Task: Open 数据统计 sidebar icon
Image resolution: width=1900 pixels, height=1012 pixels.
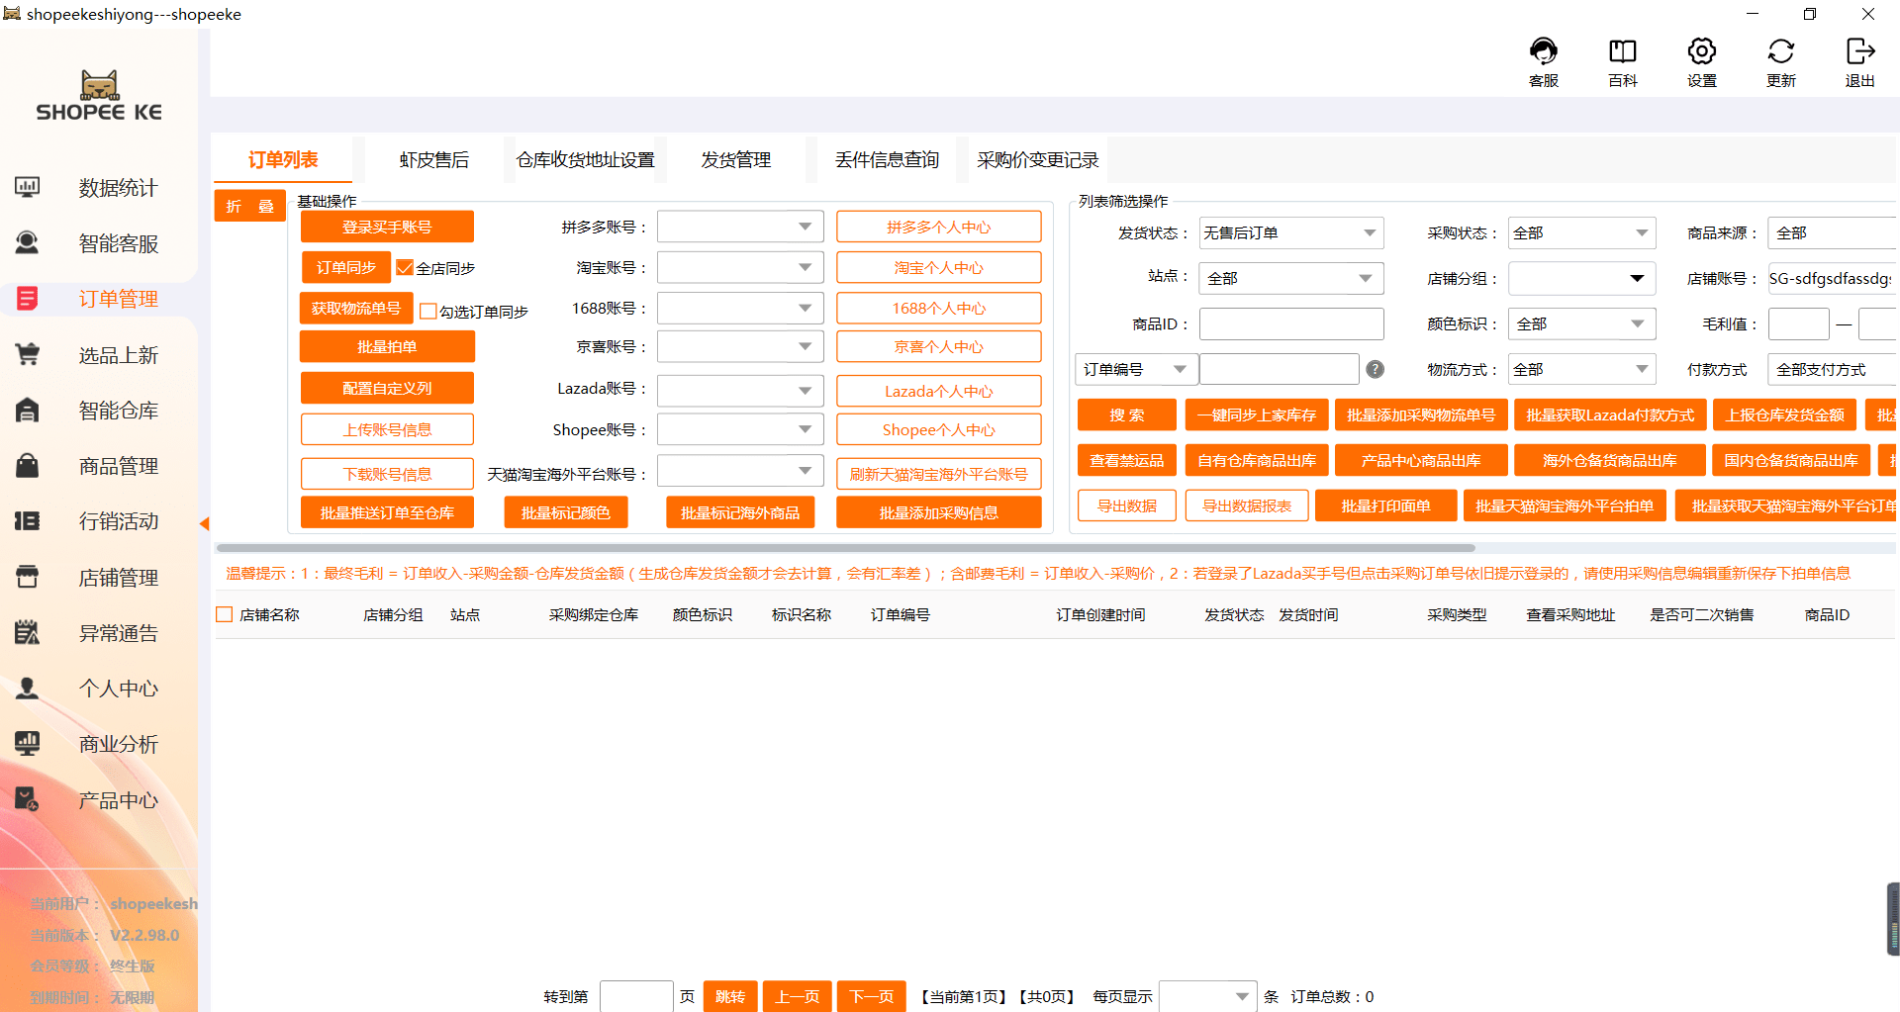Action: click(28, 187)
